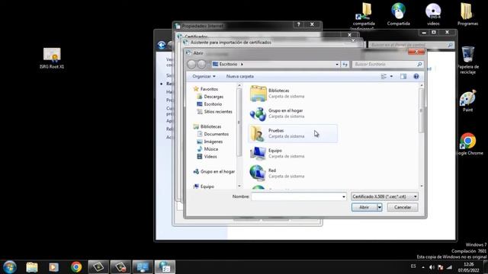
Task: Click Control Panel back arrow button
Action: point(162,46)
